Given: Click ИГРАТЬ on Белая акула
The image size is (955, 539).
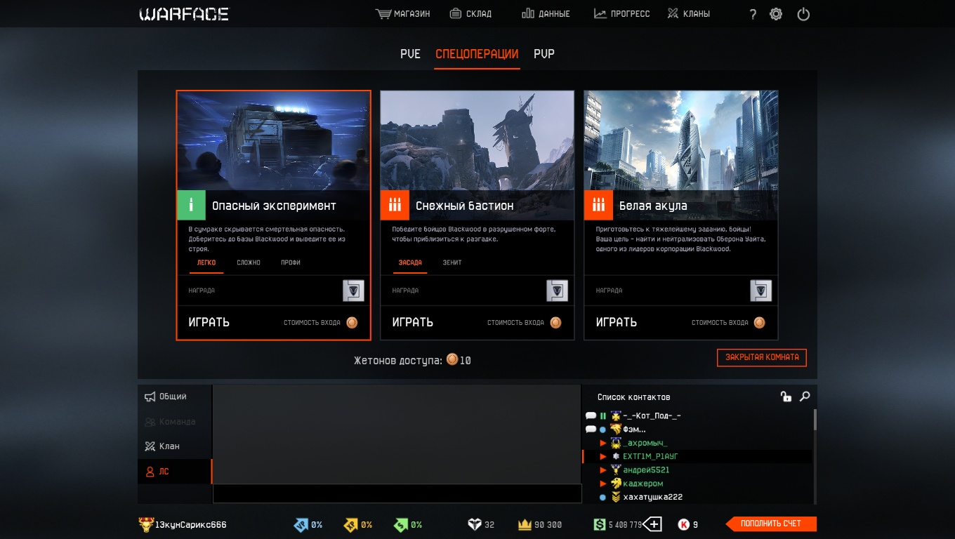Looking at the screenshot, I should coord(617,323).
